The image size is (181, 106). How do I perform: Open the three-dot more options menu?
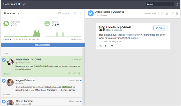click(x=81, y=13)
